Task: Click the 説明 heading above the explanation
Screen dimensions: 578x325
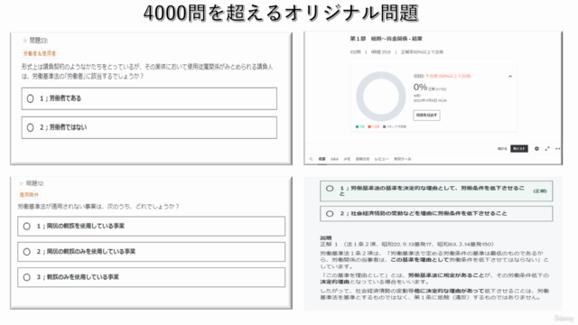Action: tap(326, 238)
